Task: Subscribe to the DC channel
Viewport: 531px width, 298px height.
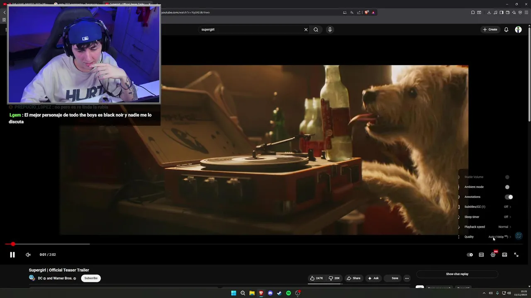Action: (91, 278)
